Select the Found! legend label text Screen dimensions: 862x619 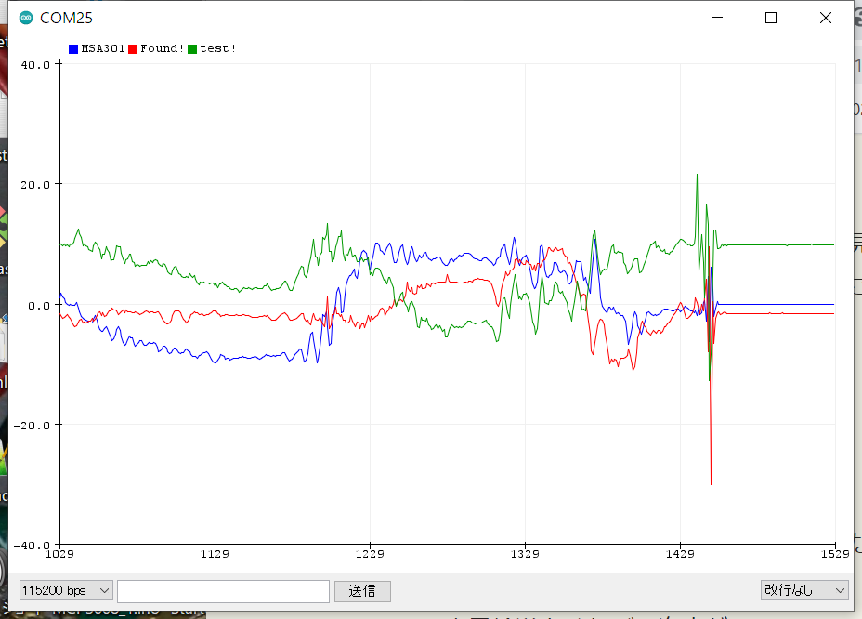click(162, 48)
